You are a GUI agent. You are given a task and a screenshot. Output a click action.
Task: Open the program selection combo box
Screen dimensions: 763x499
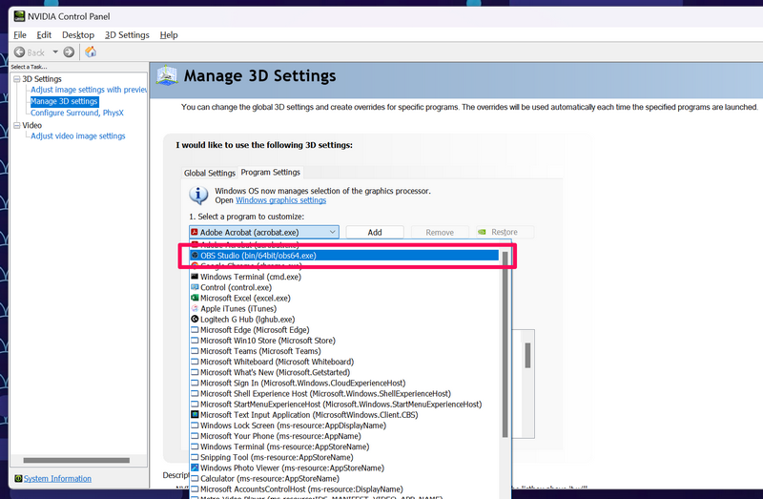pyautogui.click(x=331, y=232)
